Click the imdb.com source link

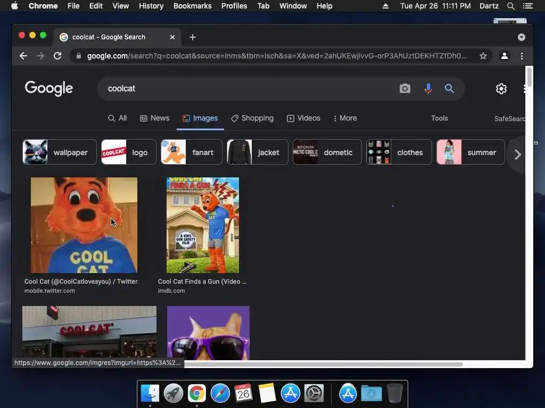171,291
